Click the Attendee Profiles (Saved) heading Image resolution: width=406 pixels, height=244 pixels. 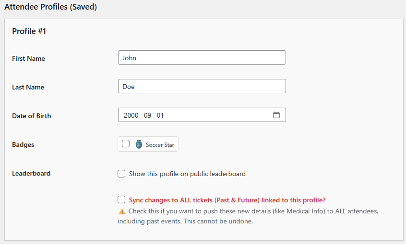[50, 8]
